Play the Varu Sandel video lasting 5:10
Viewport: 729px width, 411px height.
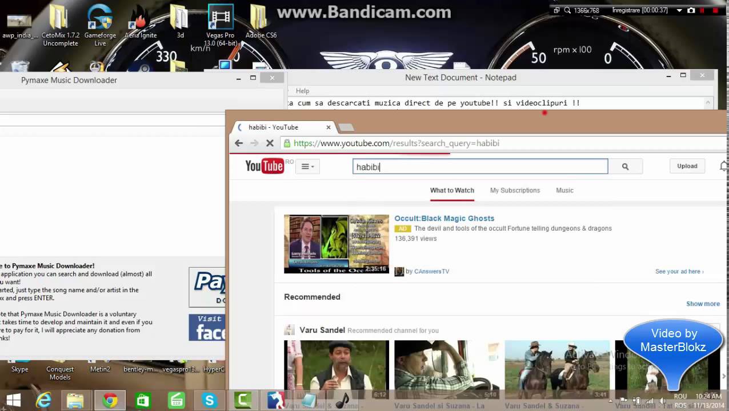pos(447,370)
